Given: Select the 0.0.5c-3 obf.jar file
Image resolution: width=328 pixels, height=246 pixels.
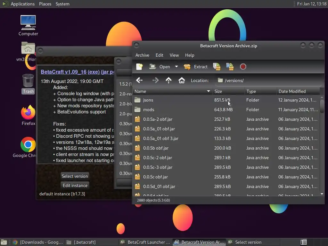Looking at the screenshot, I should pyautogui.click(x=226, y=167).
